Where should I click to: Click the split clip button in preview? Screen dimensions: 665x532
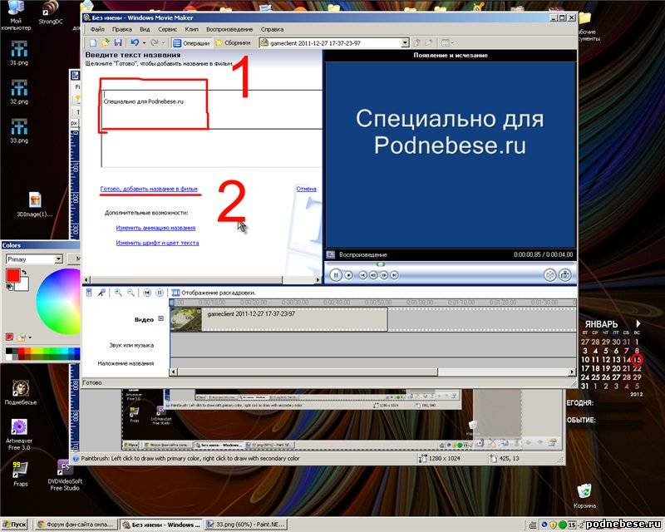[x=549, y=275]
